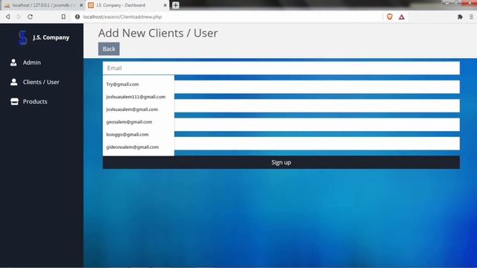Open a new tab with plus icon

176,5
